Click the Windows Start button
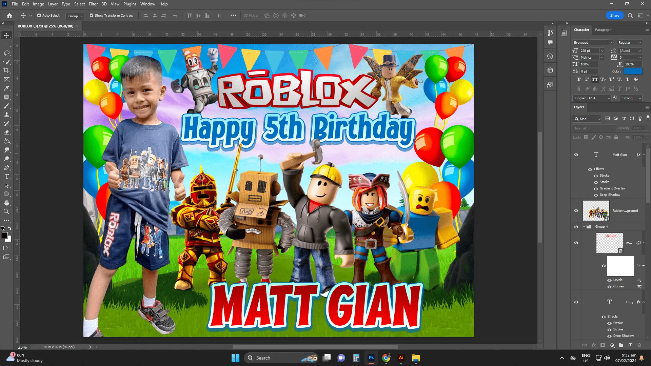651x366 pixels. coord(235,358)
